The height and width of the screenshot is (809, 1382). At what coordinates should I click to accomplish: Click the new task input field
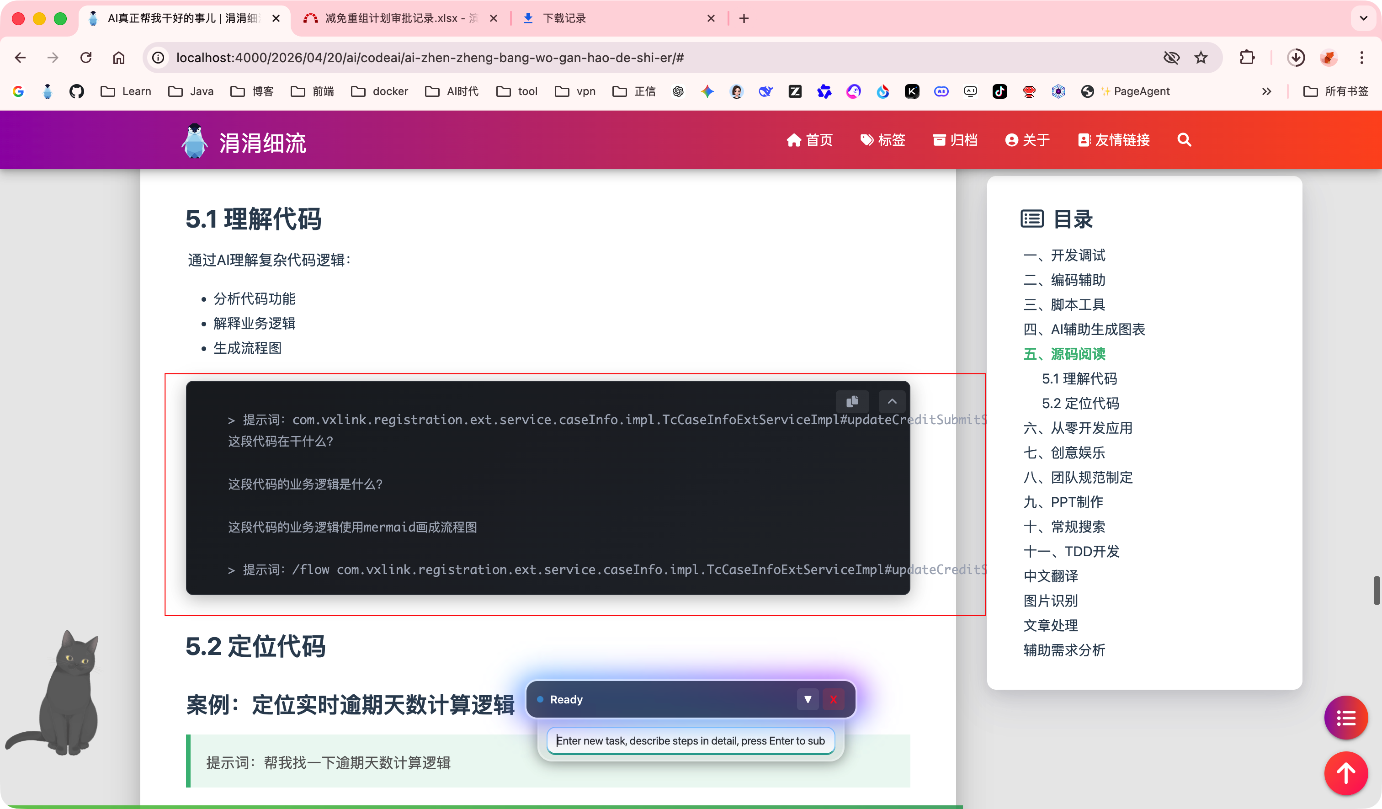click(690, 740)
